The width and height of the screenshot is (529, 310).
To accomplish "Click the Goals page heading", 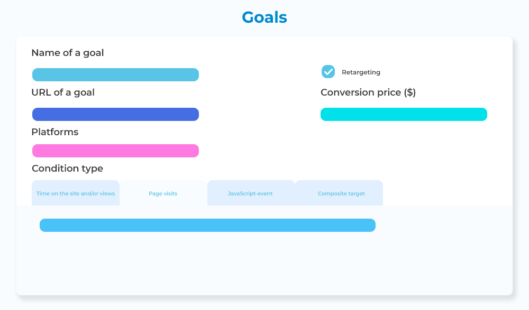I will click(264, 17).
